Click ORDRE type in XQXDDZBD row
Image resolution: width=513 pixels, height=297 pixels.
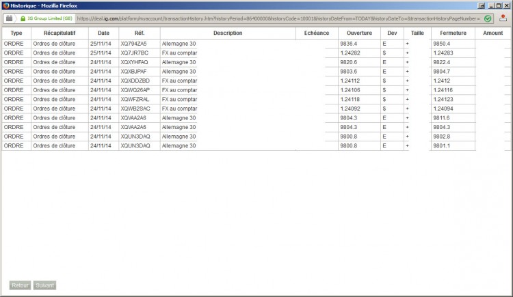pos(14,81)
